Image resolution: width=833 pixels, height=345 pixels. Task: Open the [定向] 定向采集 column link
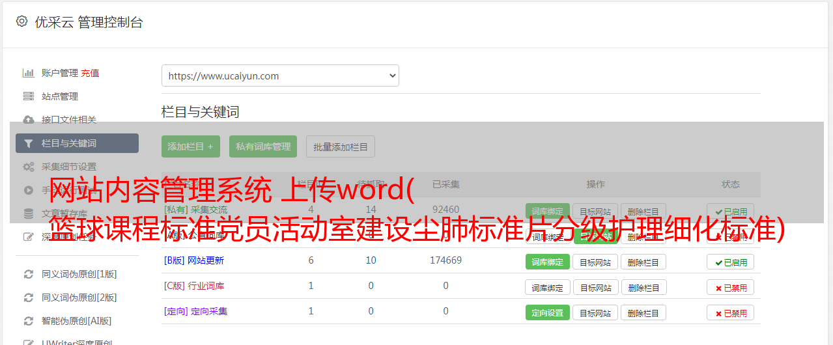tap(196, 311)
